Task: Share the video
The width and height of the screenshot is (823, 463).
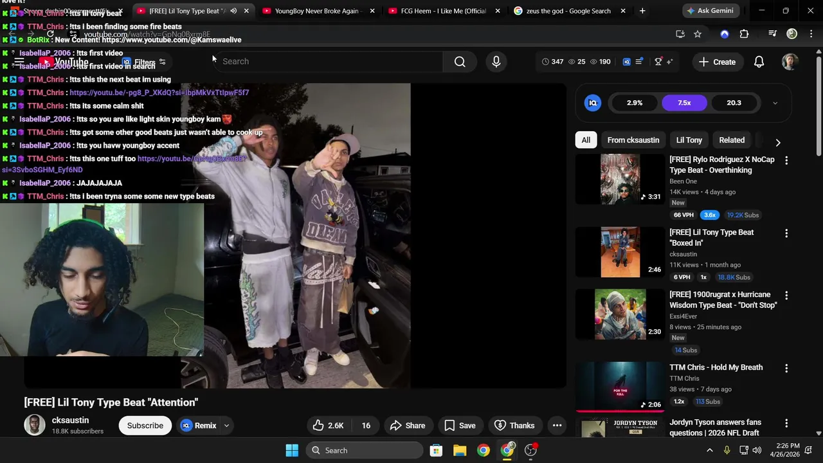Action: 408,425
